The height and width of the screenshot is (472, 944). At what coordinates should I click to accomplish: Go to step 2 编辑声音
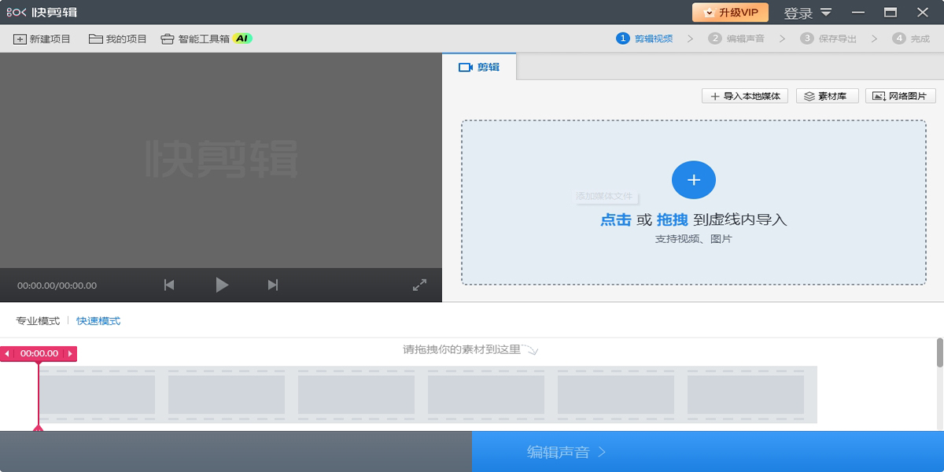coord(736,39)
